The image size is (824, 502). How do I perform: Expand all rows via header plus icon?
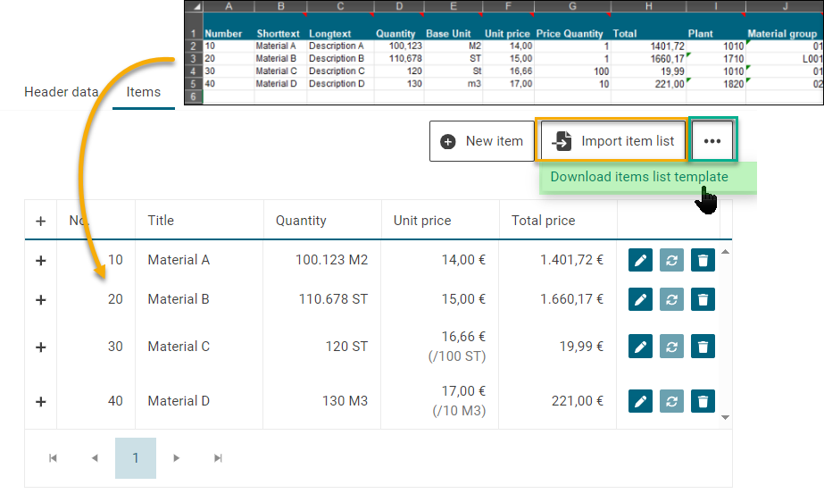pyautogui.click(x=40, y=221)
